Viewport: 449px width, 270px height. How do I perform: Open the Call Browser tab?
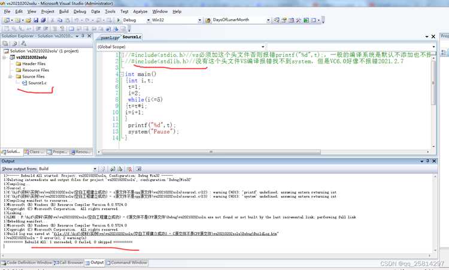point(69,262)
